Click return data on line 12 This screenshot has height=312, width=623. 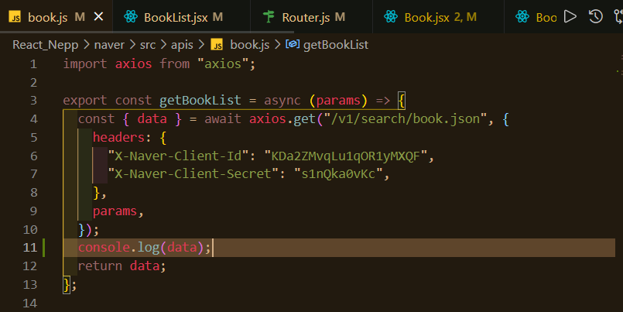point(118,266)
